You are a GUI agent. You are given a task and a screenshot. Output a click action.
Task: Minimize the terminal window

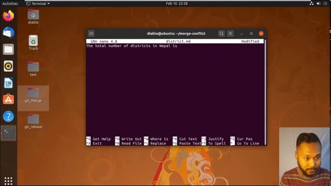[242, 34]
